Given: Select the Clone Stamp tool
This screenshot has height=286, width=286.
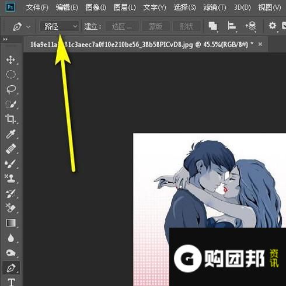Looking at the screenshot, I should click(x=11, y=179).
